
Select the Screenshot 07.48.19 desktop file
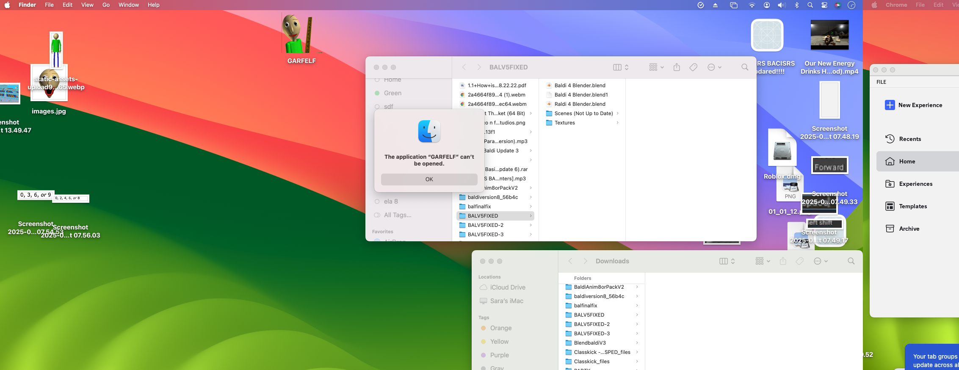[829, 100]
